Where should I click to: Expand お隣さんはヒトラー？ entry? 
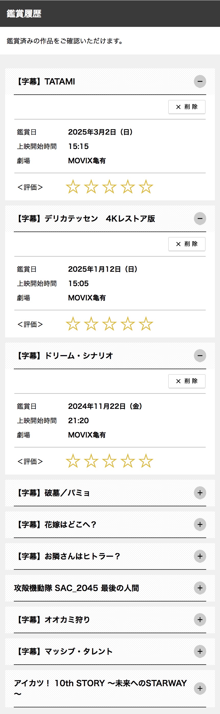click(200, 556)
